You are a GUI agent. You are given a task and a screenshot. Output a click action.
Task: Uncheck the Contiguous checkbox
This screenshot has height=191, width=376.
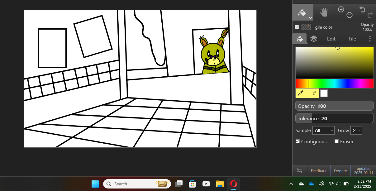(x=298, y=141)
